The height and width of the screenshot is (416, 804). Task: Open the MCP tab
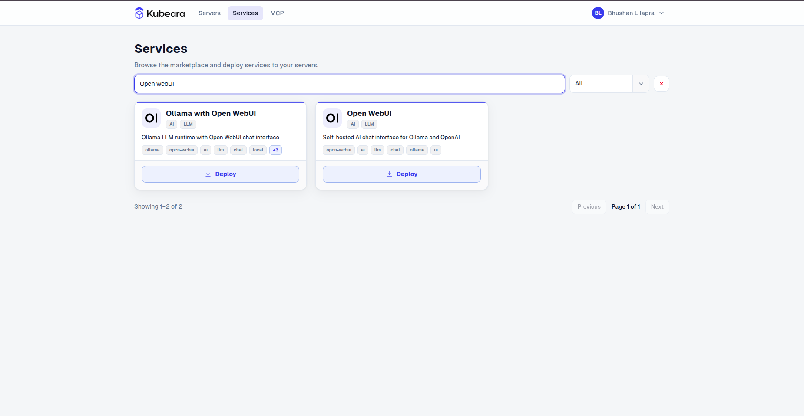pos(277,13)
